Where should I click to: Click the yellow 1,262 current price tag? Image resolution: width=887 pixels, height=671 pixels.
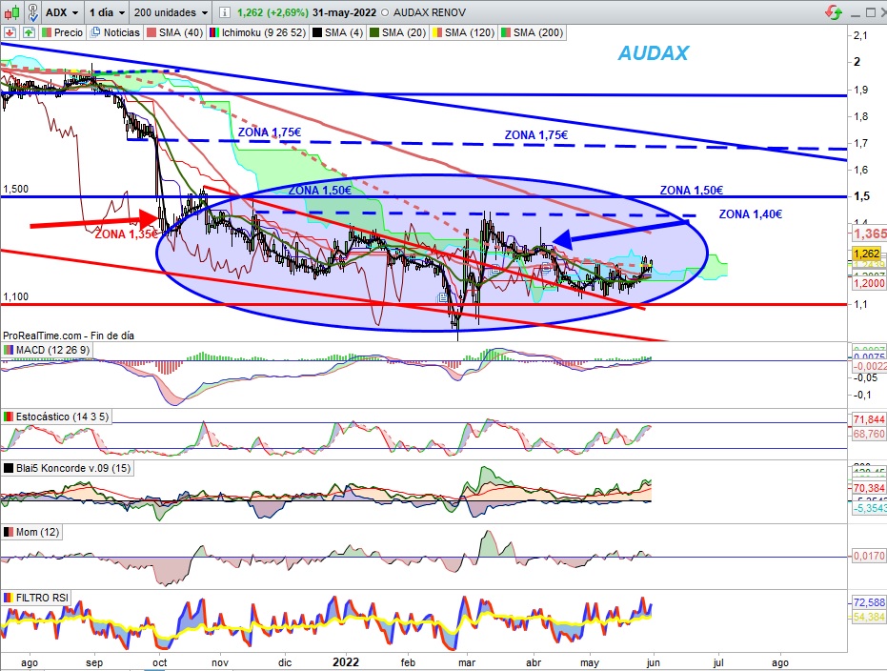click(x=866, y=254)
